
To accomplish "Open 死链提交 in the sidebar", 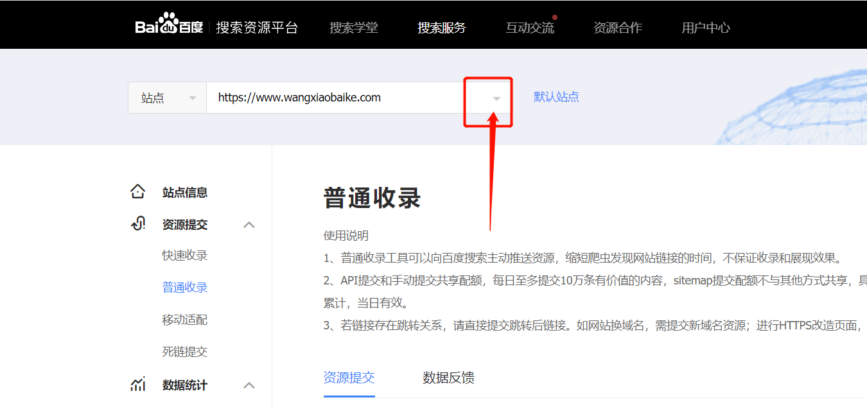I will pos(185,352).
